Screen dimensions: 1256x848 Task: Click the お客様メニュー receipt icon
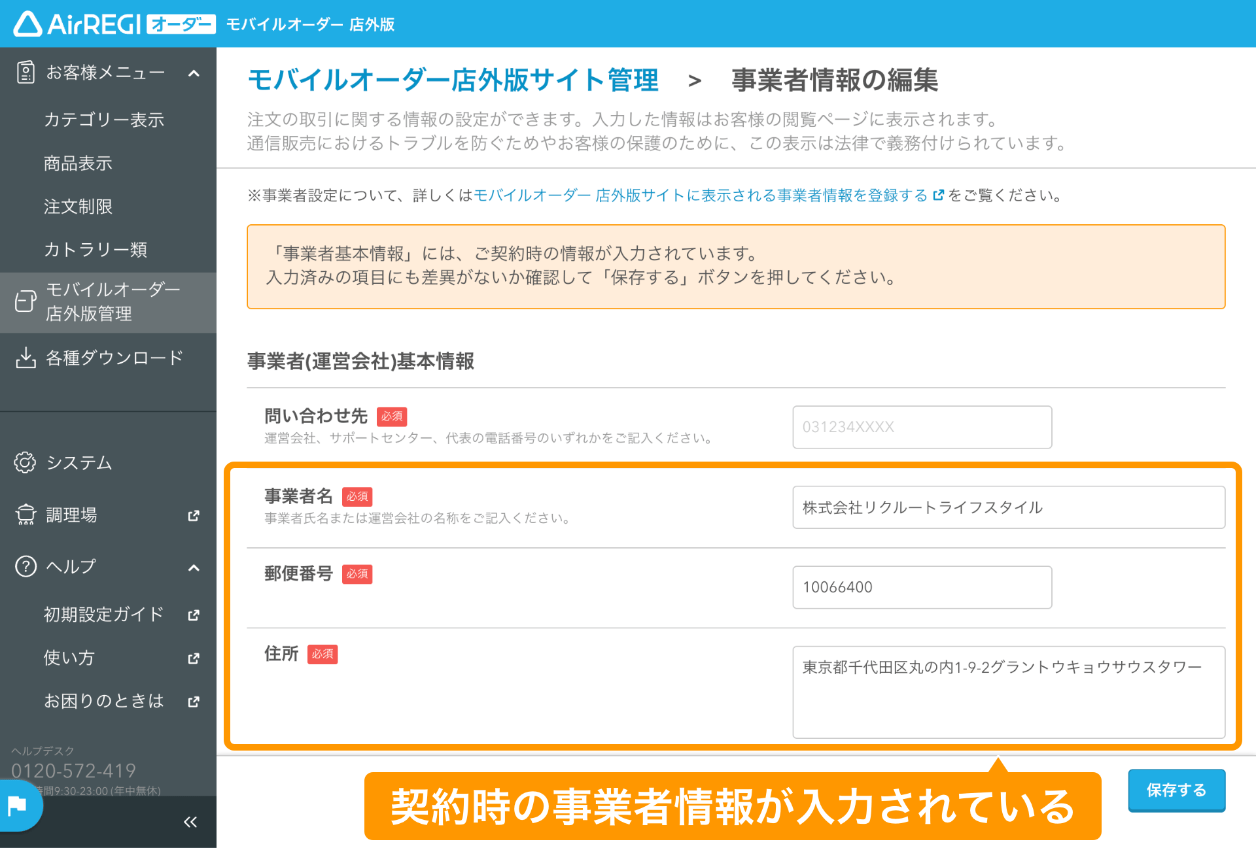(x=26, y=72)
